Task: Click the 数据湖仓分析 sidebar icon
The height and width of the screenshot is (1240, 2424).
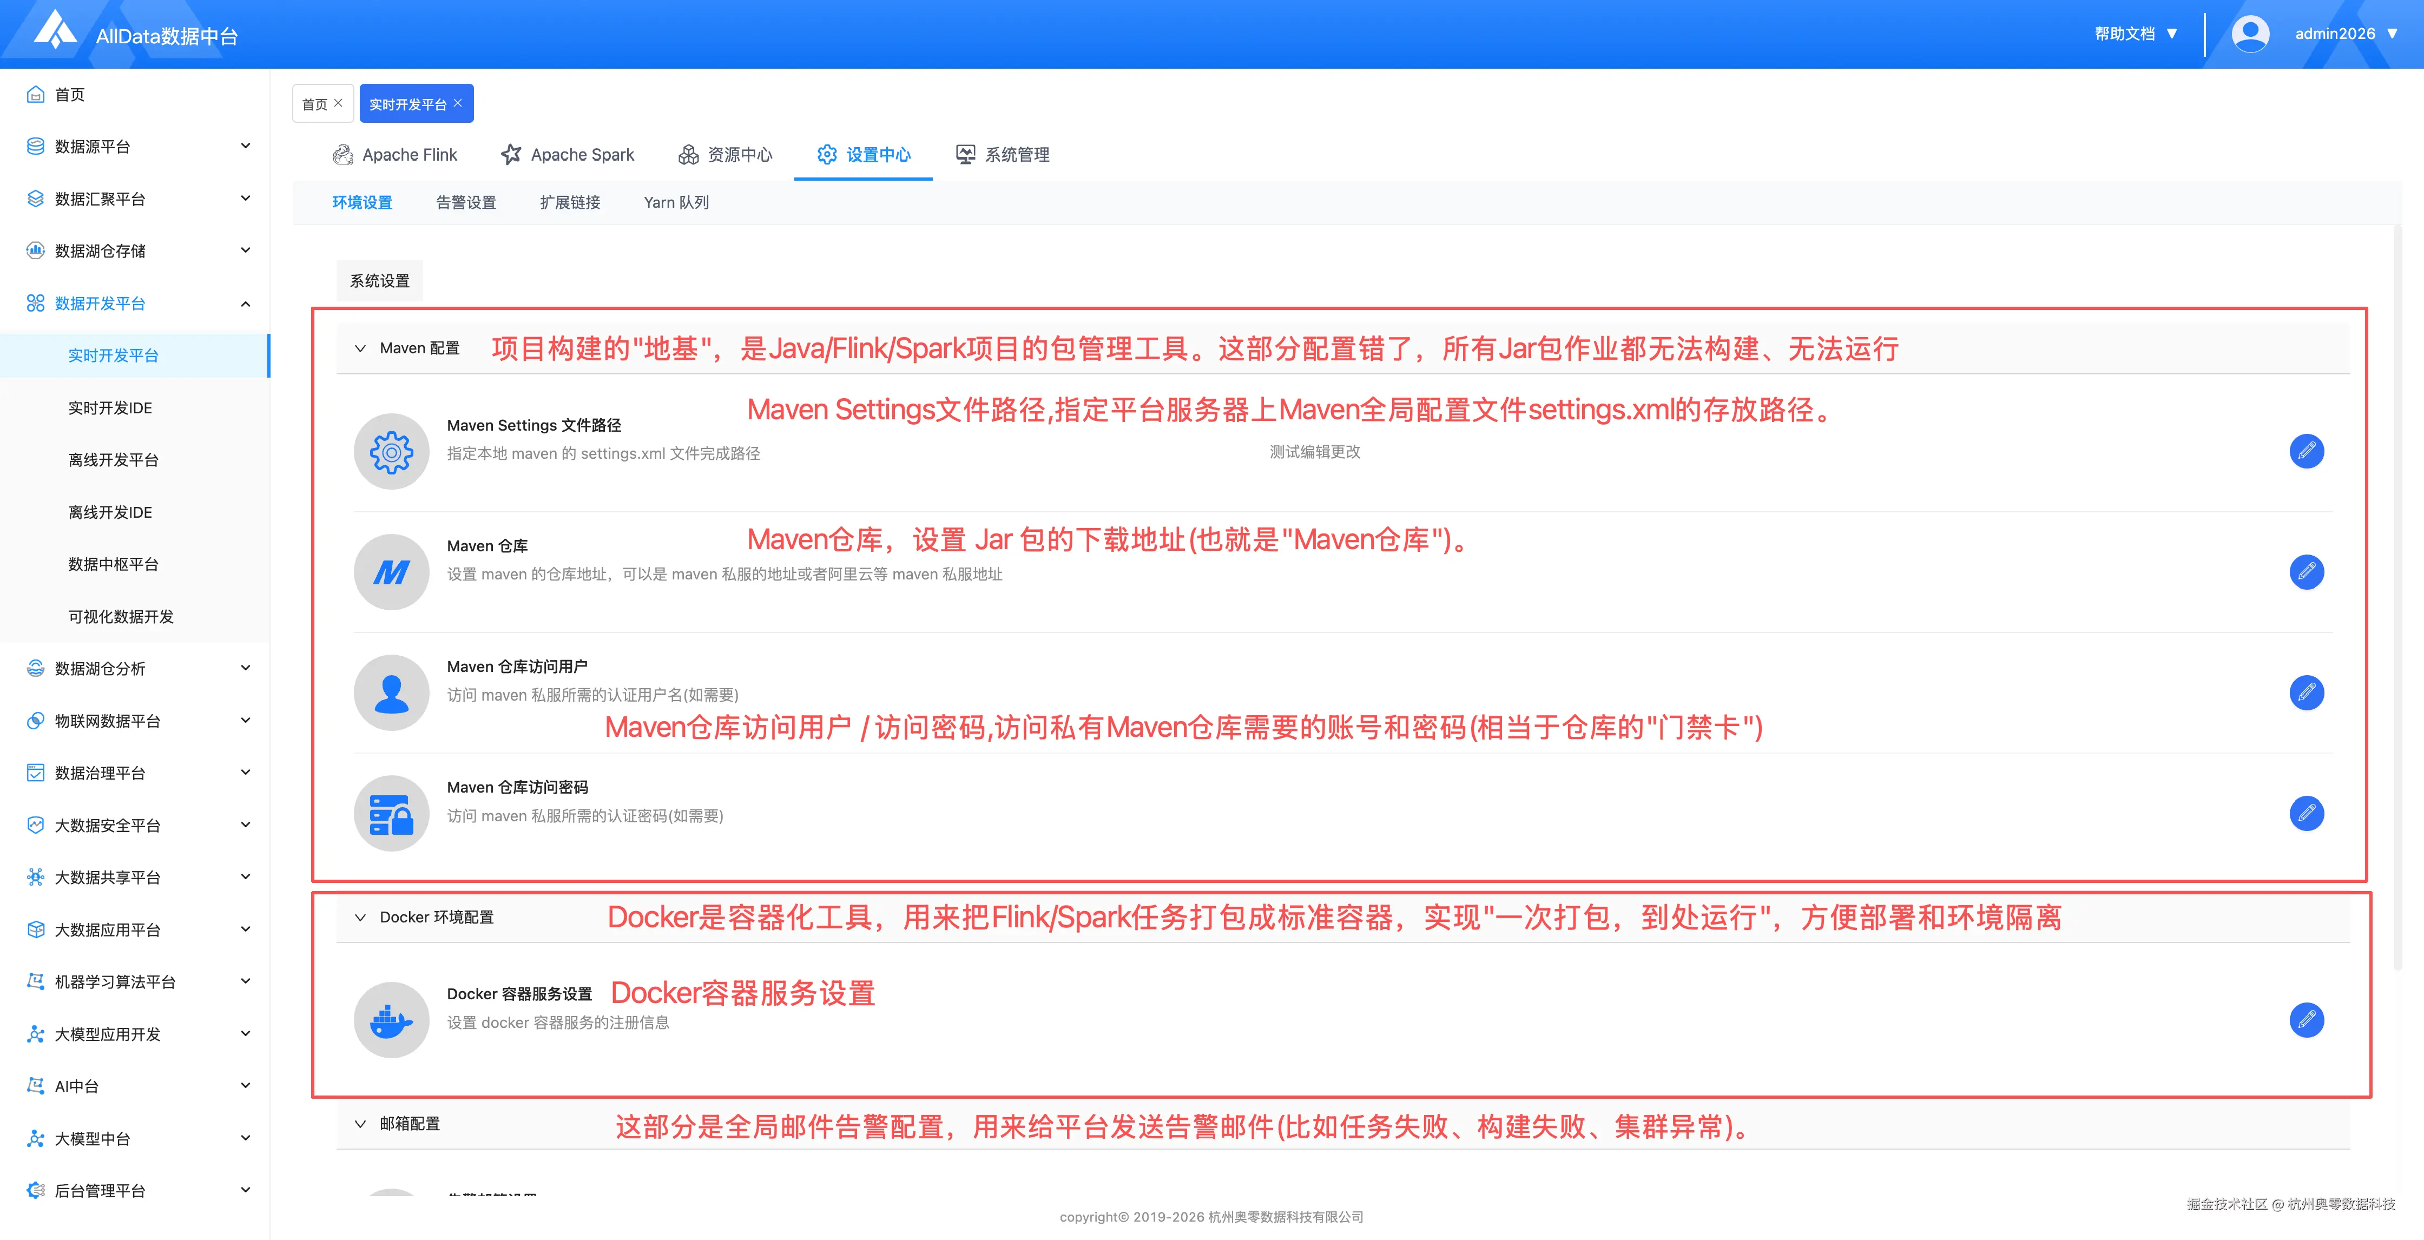Action: click(x=36, y=668)
